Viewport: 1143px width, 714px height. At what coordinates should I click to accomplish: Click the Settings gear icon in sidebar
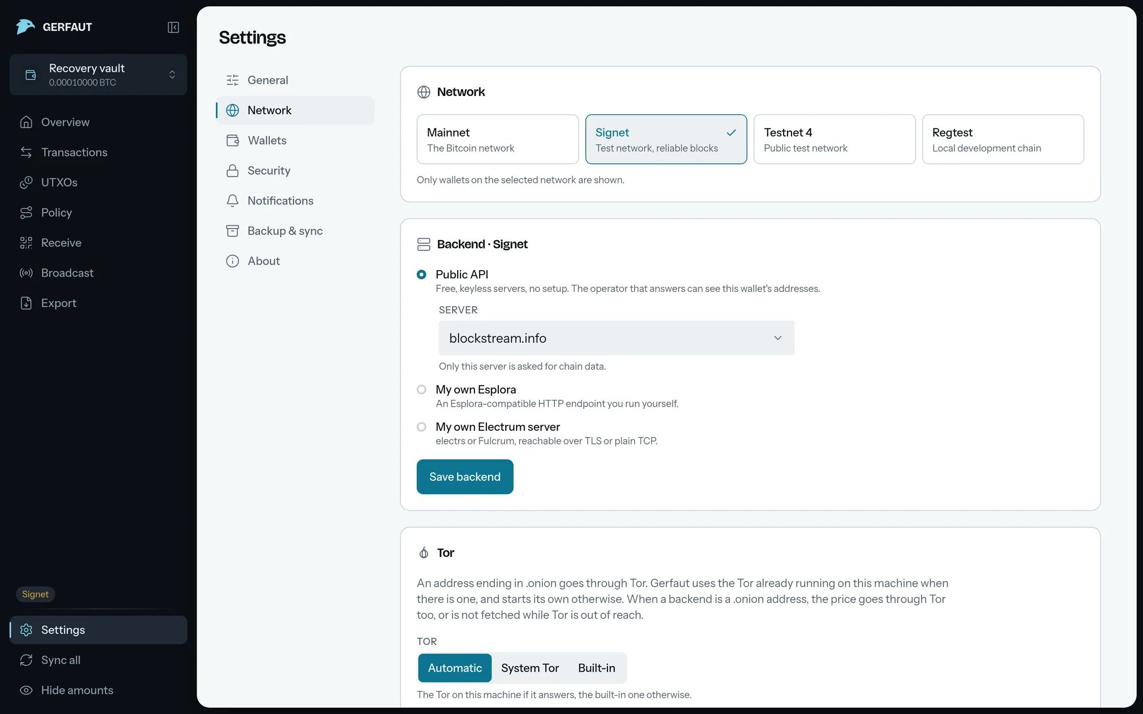tap(26, 630)
